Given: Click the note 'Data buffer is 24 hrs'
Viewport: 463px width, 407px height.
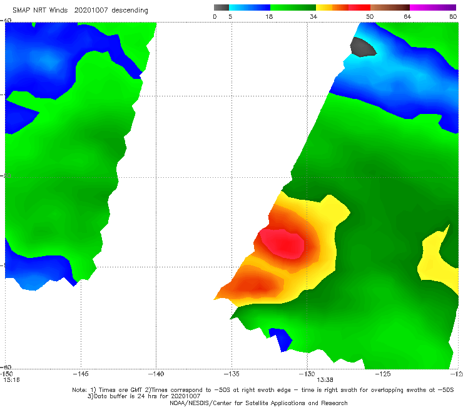Looking at the screenshot, I should 128,396.
